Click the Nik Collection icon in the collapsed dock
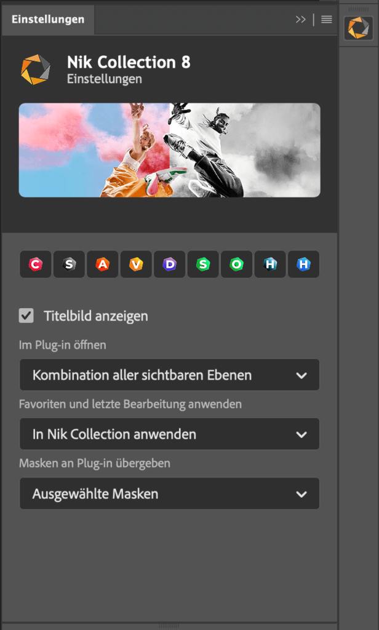 pyautogui.click(x=359, y=28)
